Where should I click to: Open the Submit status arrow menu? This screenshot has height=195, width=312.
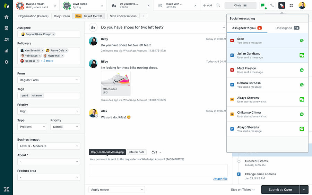point(304,190)
